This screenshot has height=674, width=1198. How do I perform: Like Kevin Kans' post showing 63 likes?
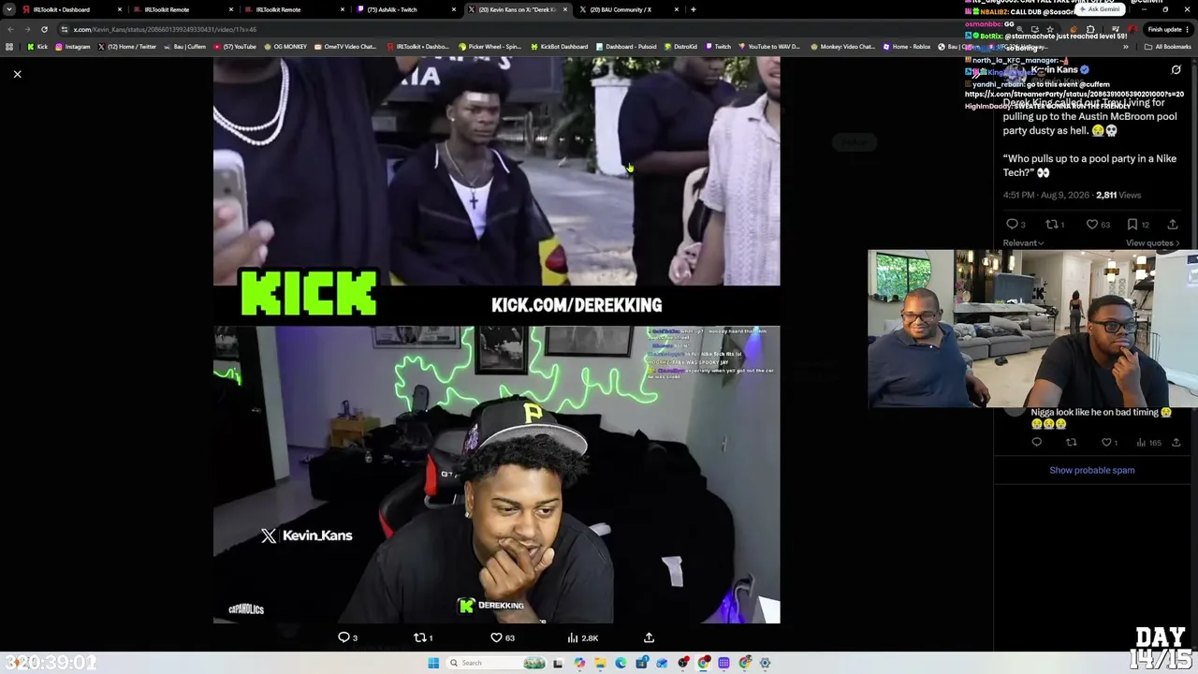(1098, 225)
